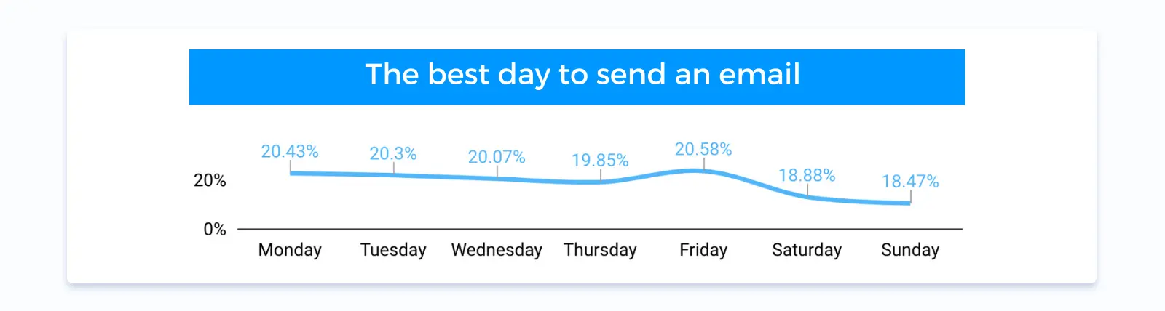Select the 20.3% data label

[x=393, y=153]
